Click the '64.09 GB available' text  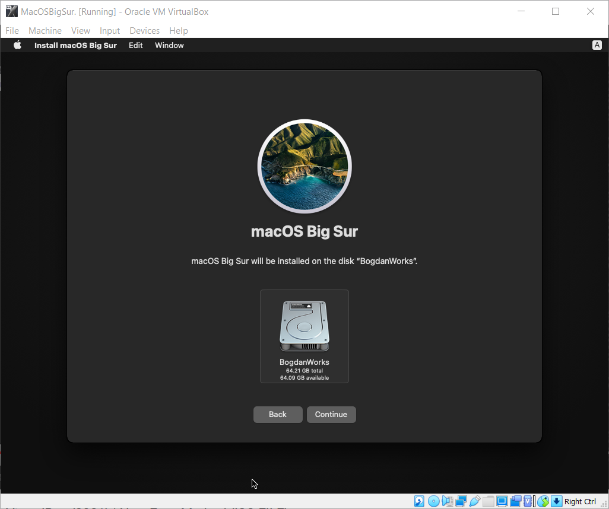[304, 378]
